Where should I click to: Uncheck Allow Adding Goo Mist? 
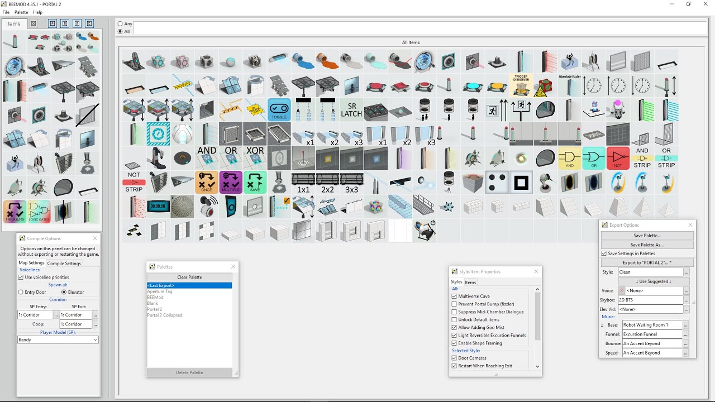455,327
